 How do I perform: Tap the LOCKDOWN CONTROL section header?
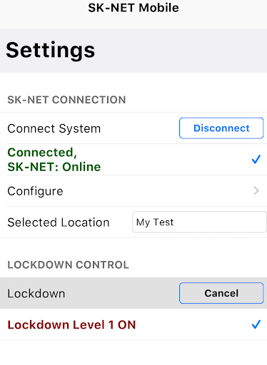click(x=68, y=264)
